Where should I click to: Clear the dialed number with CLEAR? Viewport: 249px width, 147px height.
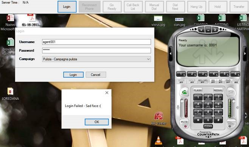click(208, 126)
